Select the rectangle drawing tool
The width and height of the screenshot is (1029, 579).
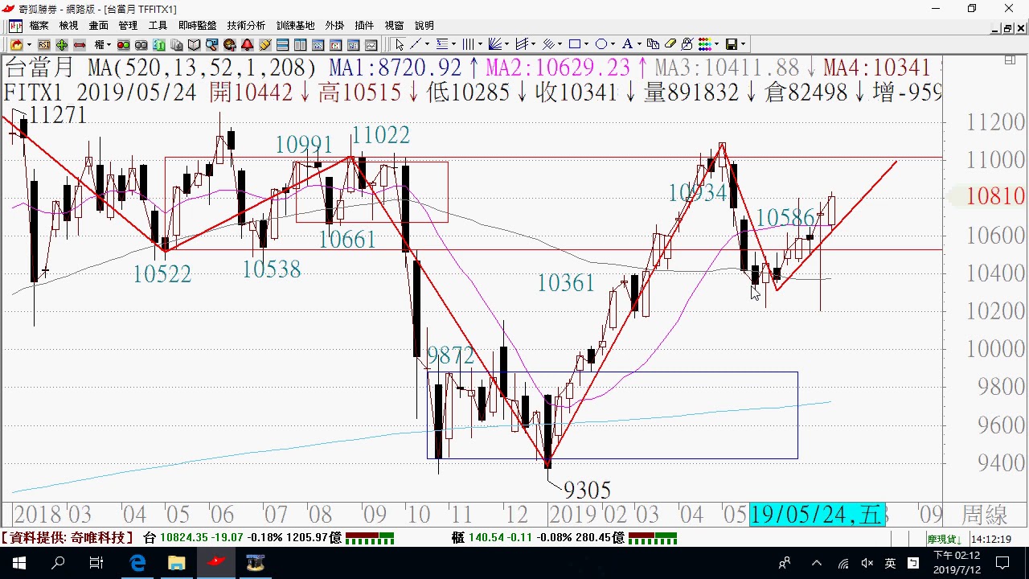point(575,44)
